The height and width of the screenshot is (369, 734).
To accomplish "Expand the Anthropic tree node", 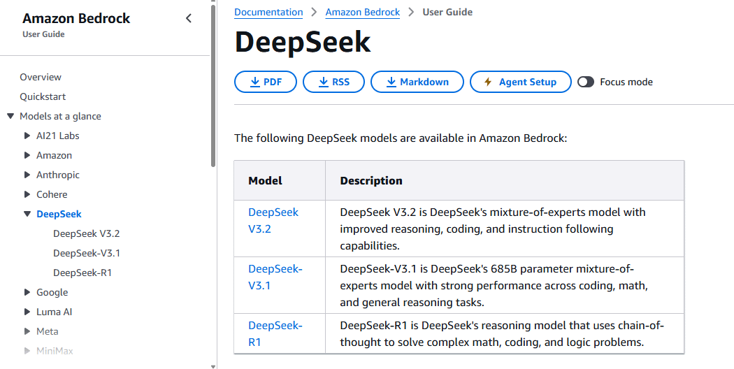I will 27,175.
